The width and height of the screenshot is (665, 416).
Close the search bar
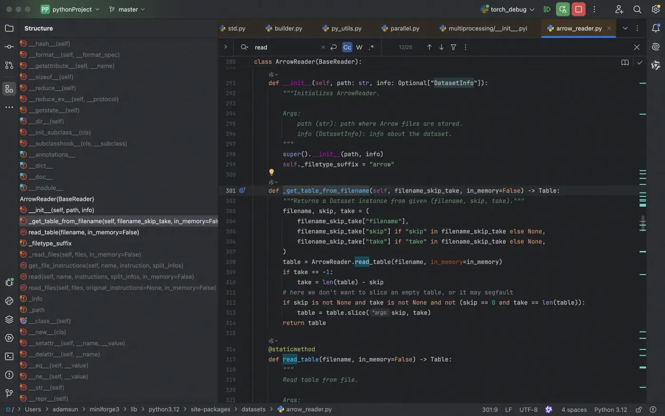636,47
